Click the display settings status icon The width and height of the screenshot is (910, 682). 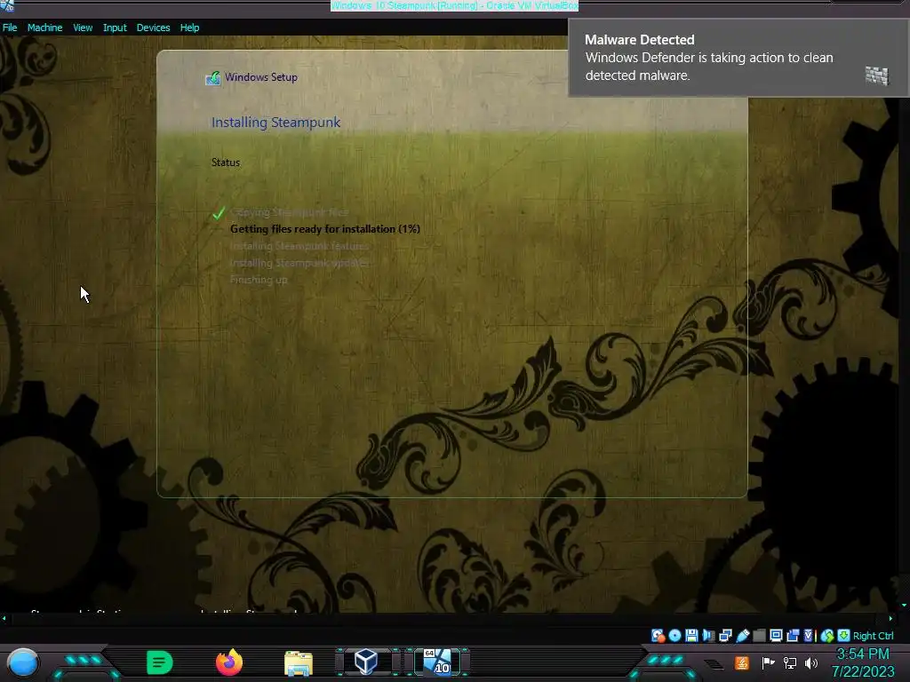coord(776,636)
